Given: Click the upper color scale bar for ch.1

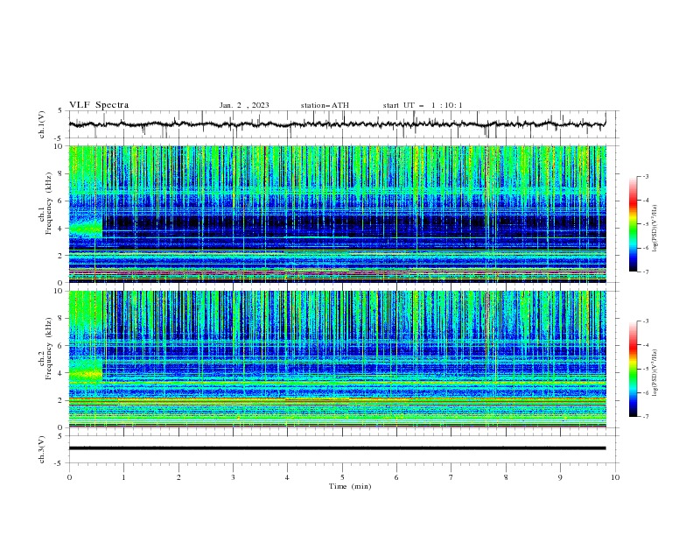Looking at the screenshot, I should coord(633,224).
